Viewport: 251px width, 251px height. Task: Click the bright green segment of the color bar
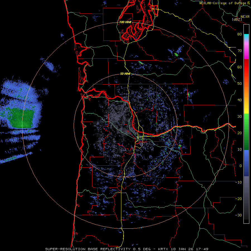pyautogui.click(x=246, y=119)
